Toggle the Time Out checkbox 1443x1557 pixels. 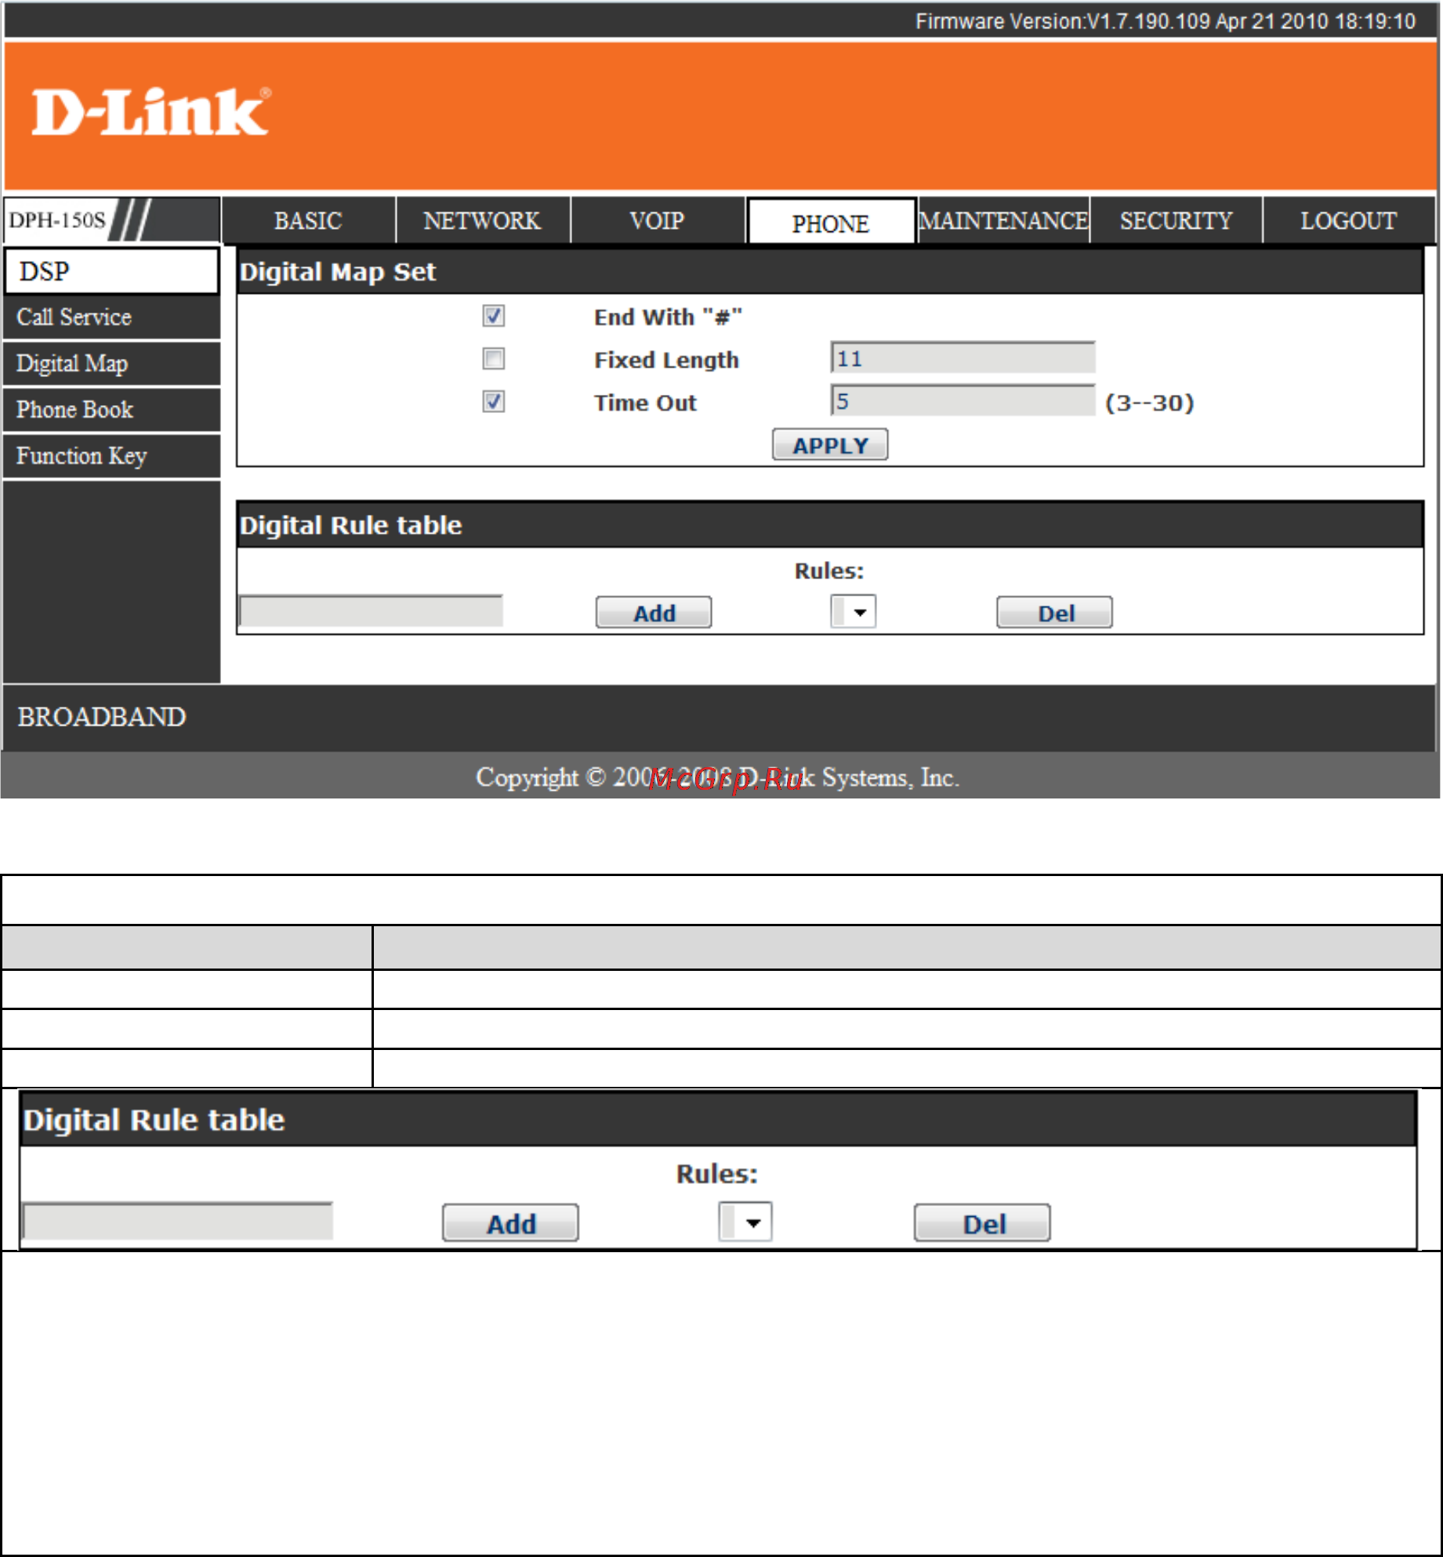(493, 401)
